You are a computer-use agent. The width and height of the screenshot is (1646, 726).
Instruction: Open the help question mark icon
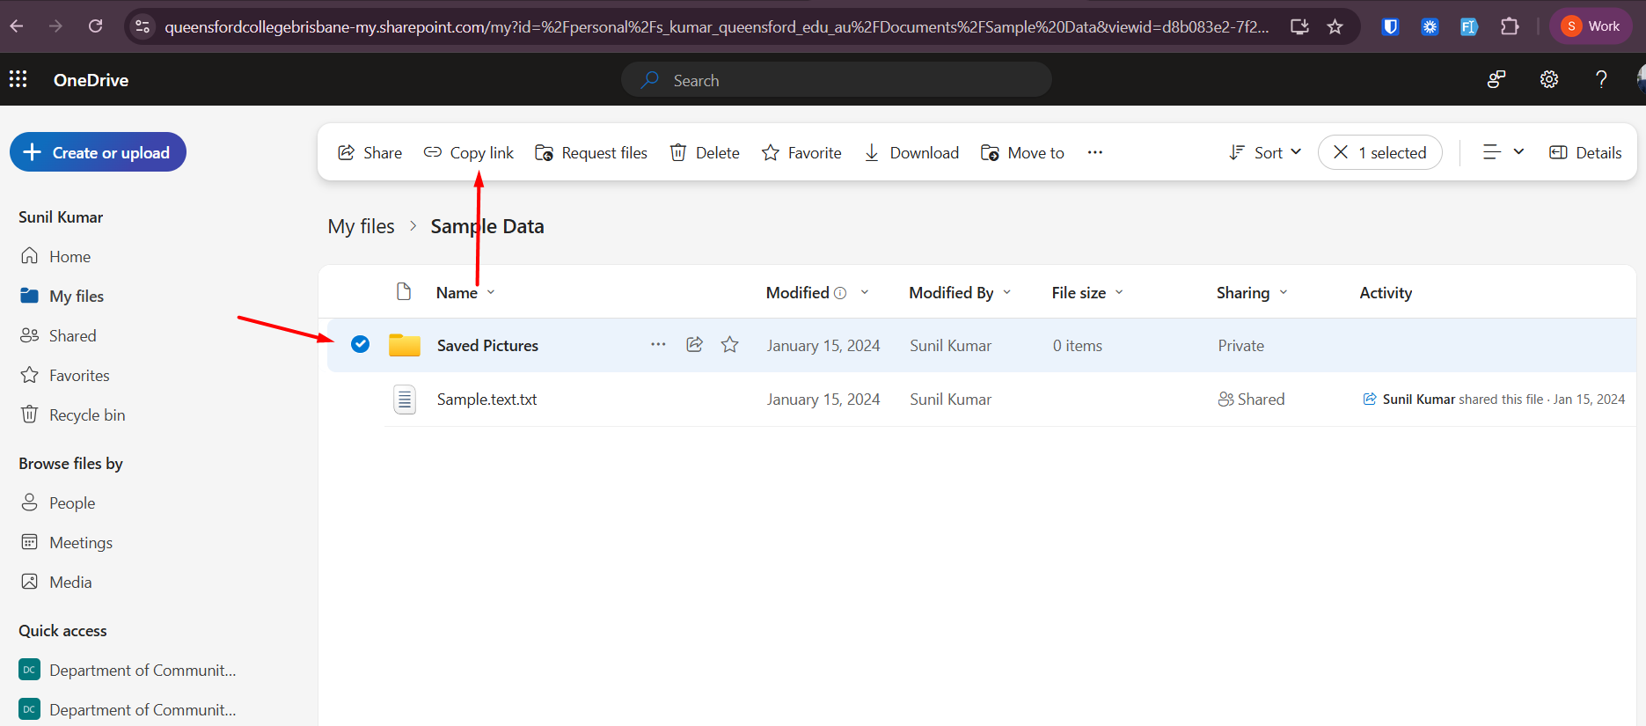pos(1601,80)
